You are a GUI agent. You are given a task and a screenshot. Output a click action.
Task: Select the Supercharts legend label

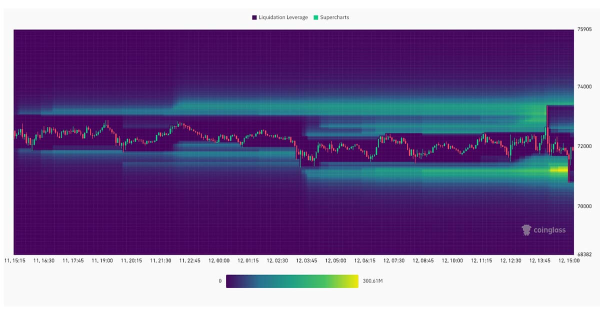[x=334, y=16]
